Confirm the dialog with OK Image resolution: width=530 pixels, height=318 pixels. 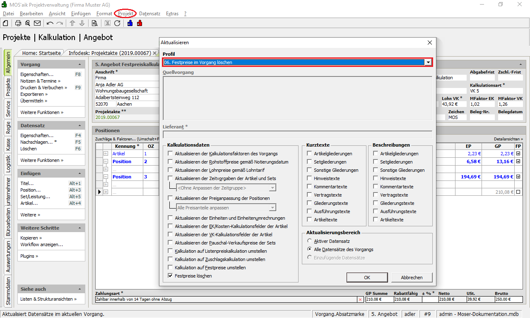367,278
